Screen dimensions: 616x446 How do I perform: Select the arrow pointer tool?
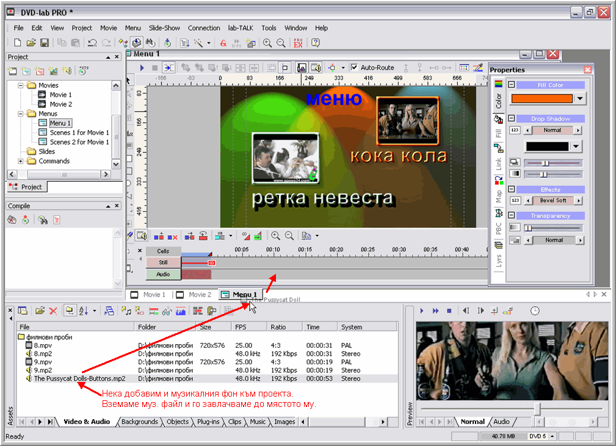pos(128,81)
